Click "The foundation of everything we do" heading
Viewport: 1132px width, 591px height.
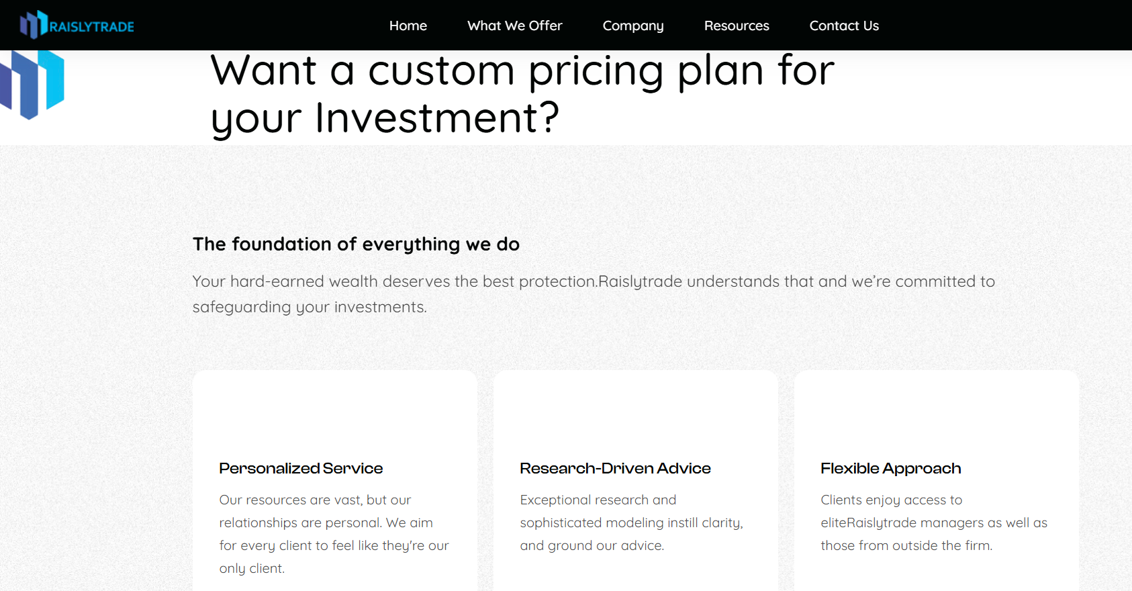tap(356, 244)
